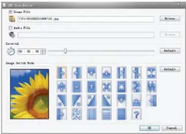Screen dimensions: 186x134
Task: Select the plus-shaped cross transition icon
Action: click(62, 86)
